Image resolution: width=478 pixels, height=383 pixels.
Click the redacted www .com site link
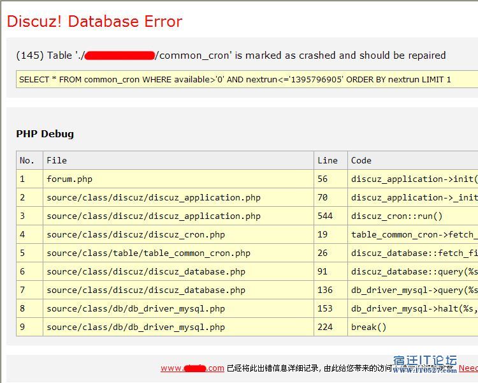(192, 368)
